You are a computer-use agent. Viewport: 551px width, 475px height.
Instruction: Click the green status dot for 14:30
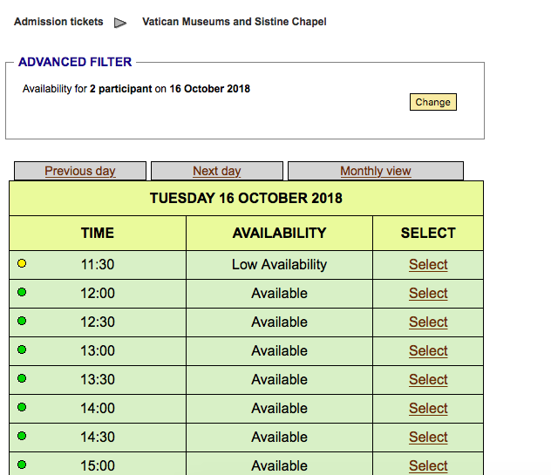22,437
